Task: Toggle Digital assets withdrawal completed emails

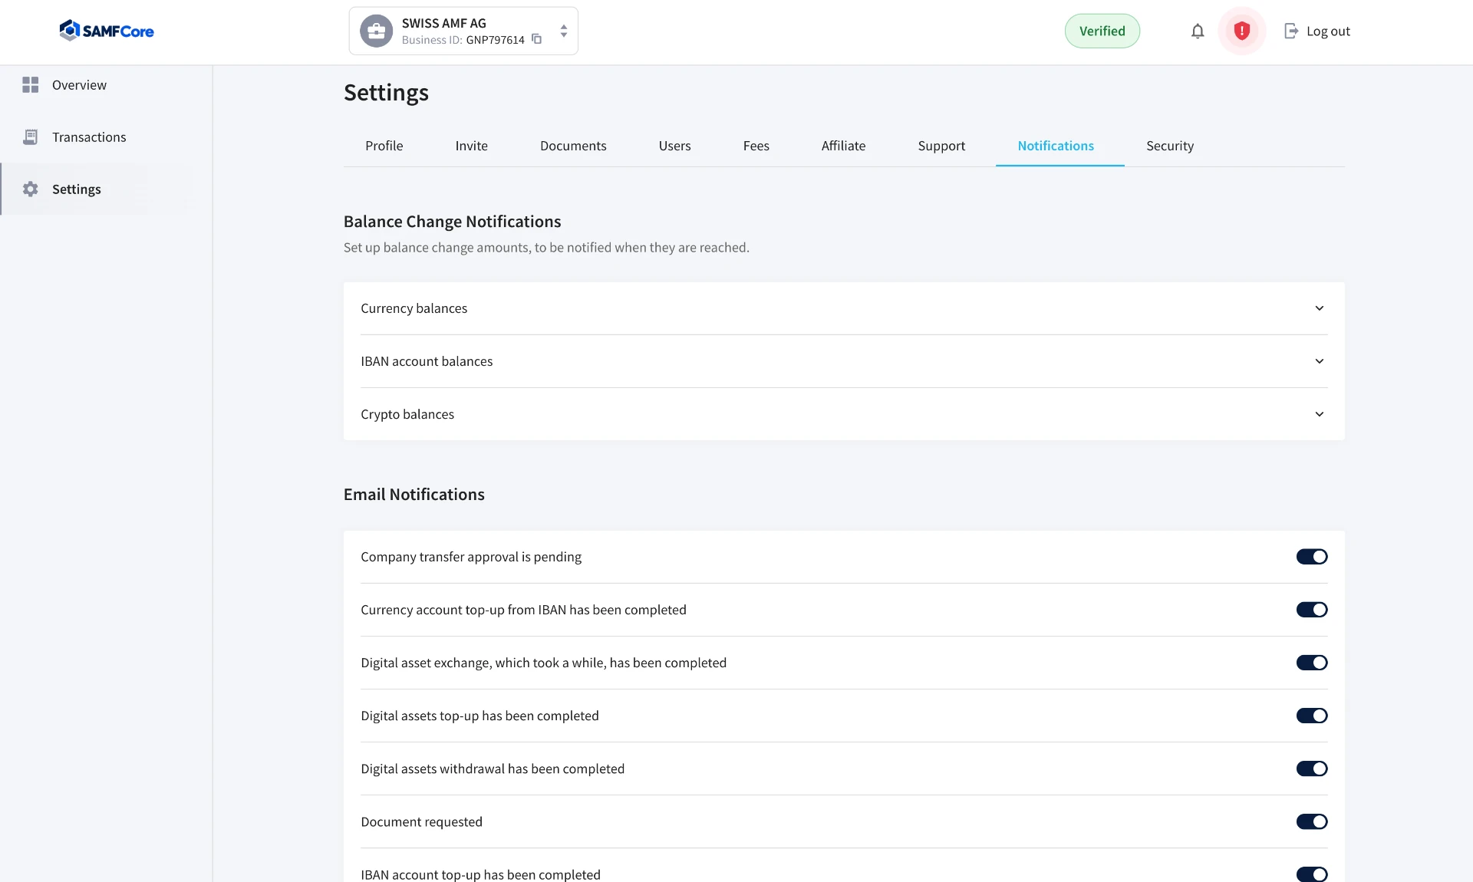Action: (x=1312, y=768)
